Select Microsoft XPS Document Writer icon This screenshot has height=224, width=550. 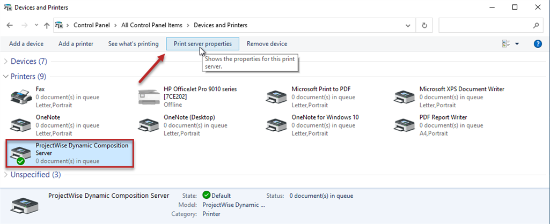pyautogui.click(x=405, y=97)
